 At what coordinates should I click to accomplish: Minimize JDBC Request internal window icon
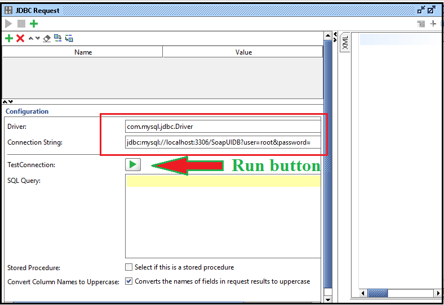[421, 10]
